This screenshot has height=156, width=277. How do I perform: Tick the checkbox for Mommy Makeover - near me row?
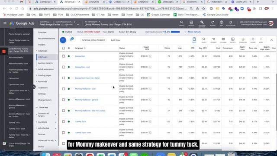(x=64, y=111)
